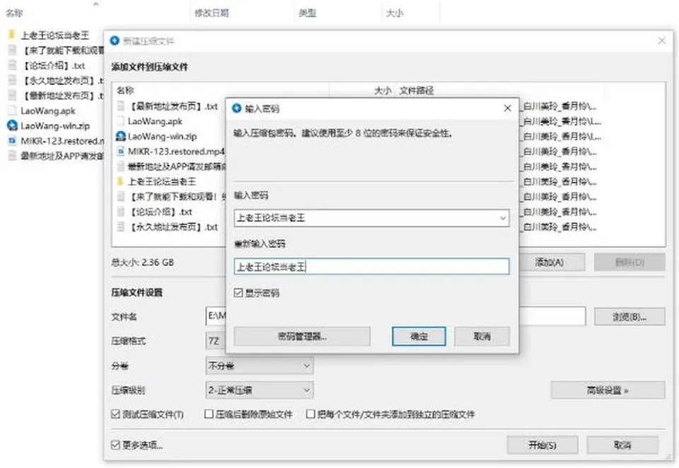
Task: Click the app icon in the 输入密码 dialog title
Action: 236,108
